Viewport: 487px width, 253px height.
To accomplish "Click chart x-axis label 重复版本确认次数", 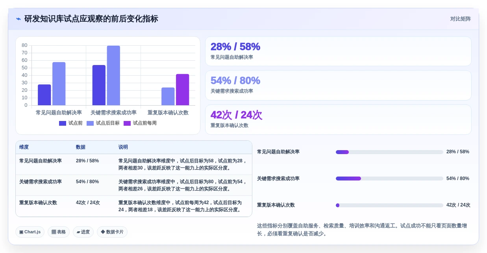I will [168, 113].
